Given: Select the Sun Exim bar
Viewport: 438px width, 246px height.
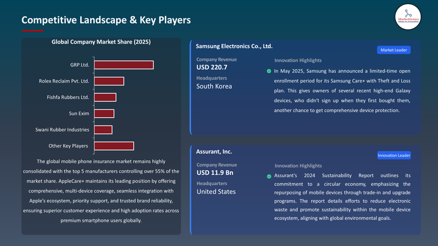Looking at the screenshot, I should 104,114.
